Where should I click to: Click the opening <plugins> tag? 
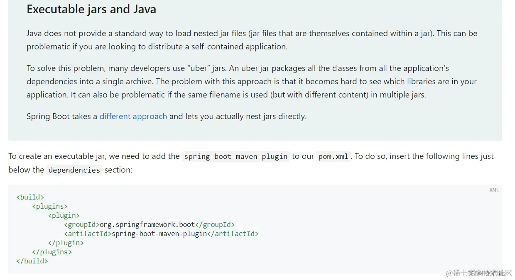tap(50, 206)
